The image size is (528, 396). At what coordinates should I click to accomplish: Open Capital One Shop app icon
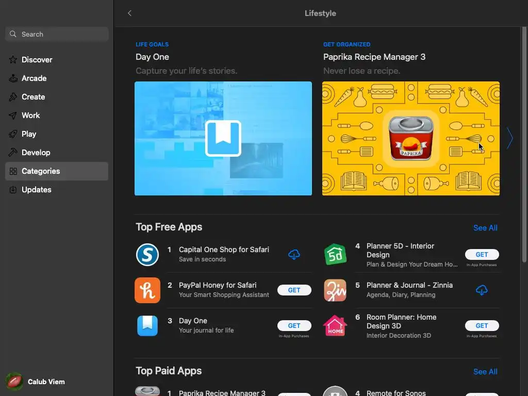click(147, 255)
